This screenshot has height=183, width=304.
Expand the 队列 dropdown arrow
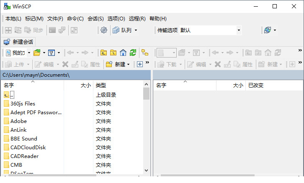tap(136, 30)
